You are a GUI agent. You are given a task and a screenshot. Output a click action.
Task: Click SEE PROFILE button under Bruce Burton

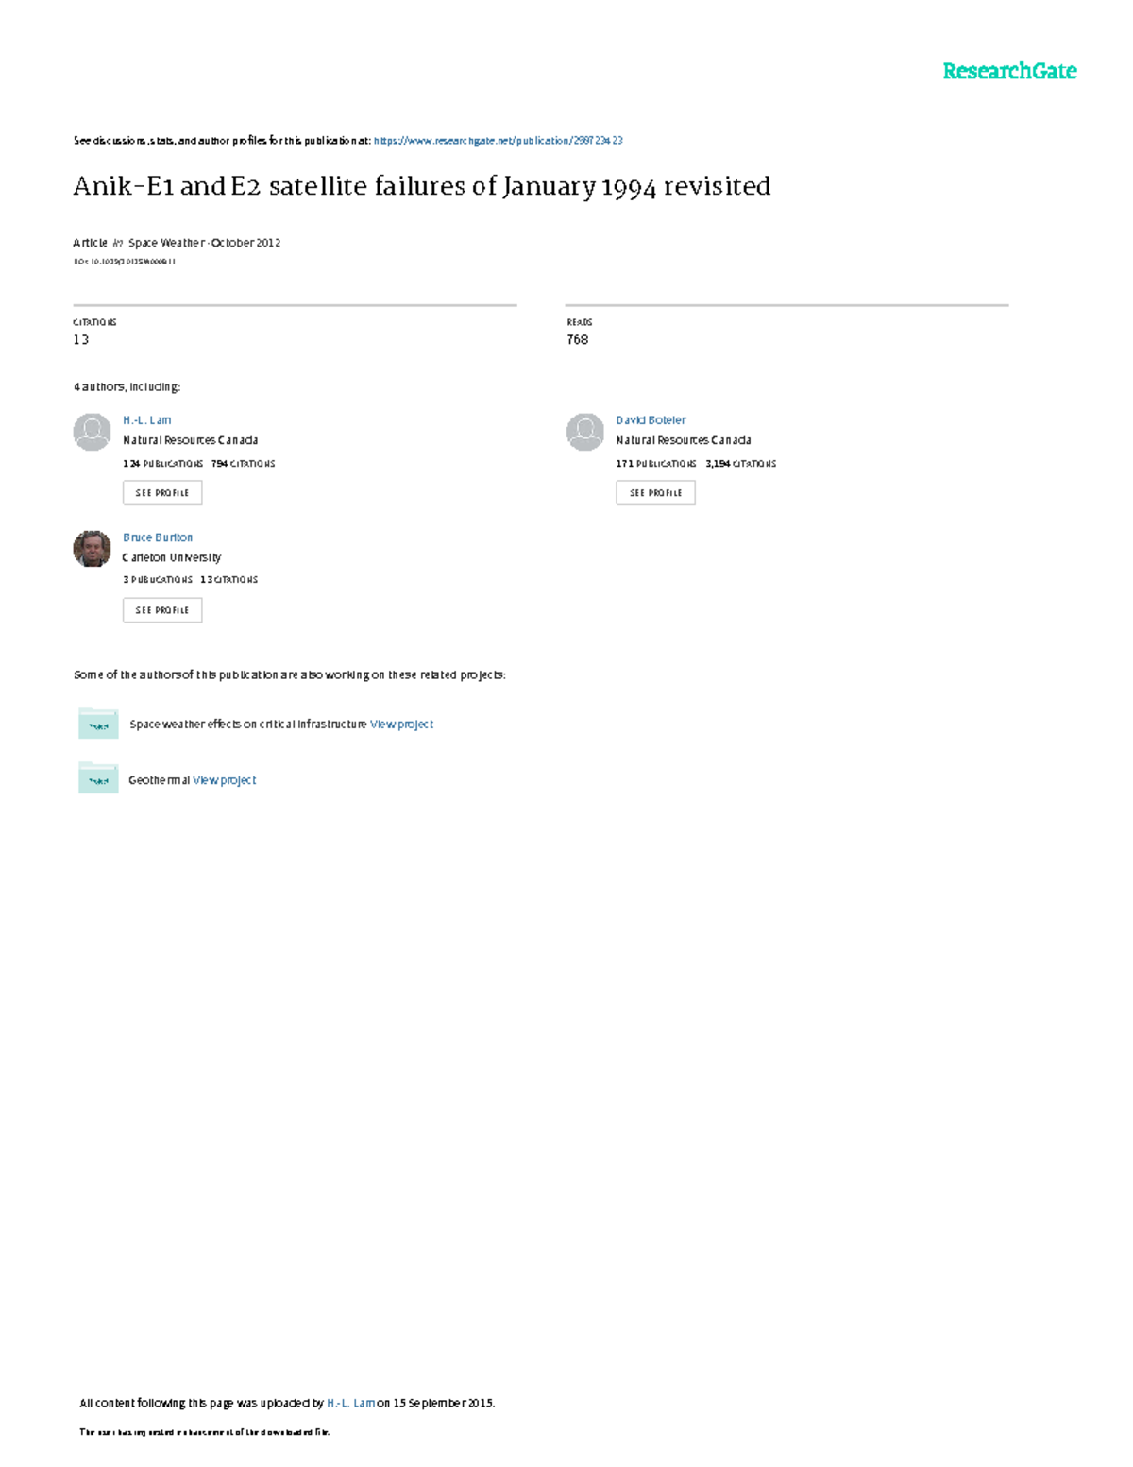(162, 610)
